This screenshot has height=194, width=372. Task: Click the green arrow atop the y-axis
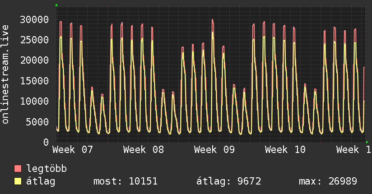coord(56,5)
